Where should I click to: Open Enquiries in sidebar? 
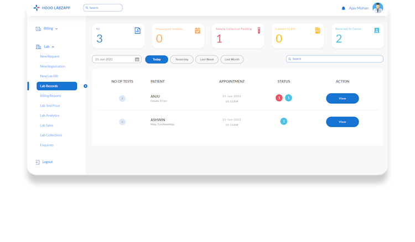click(46, 145)
